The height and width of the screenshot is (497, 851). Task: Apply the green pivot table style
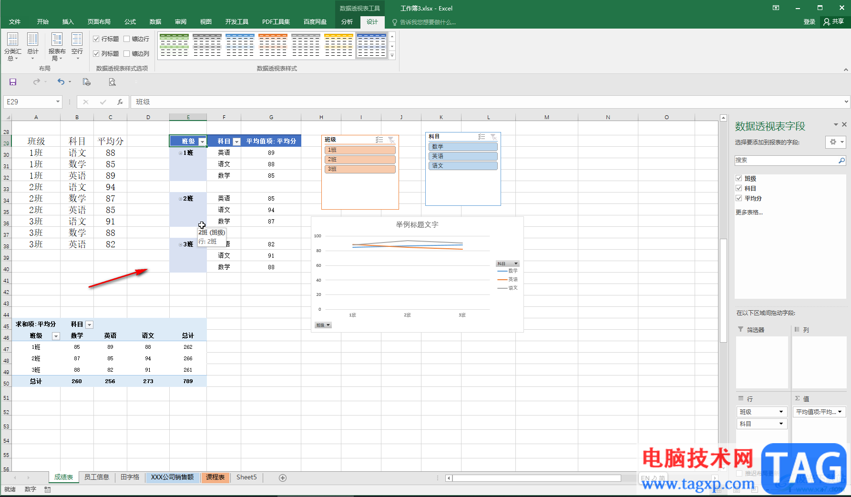(174, 45)
